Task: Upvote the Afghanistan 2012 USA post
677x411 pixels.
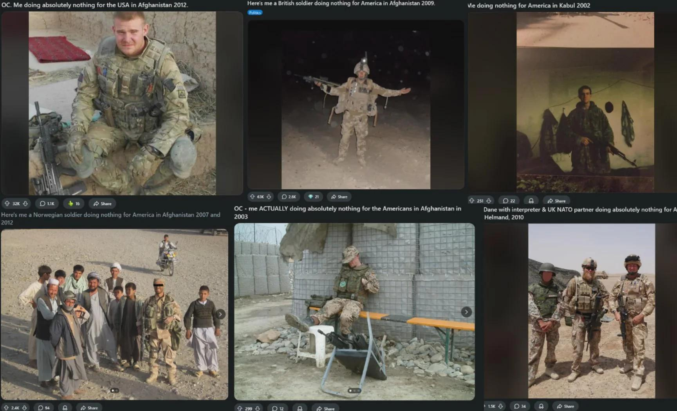Action: (7, 204)
